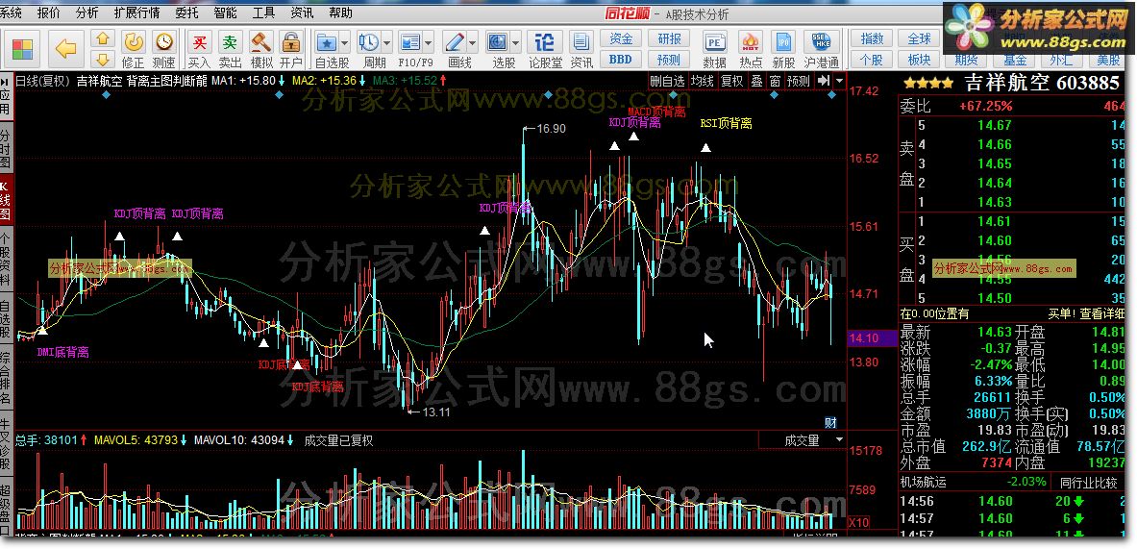Go back with the yellow left arrow
This screenshot has height=549, width=1137.
click(x=66, y=49)
